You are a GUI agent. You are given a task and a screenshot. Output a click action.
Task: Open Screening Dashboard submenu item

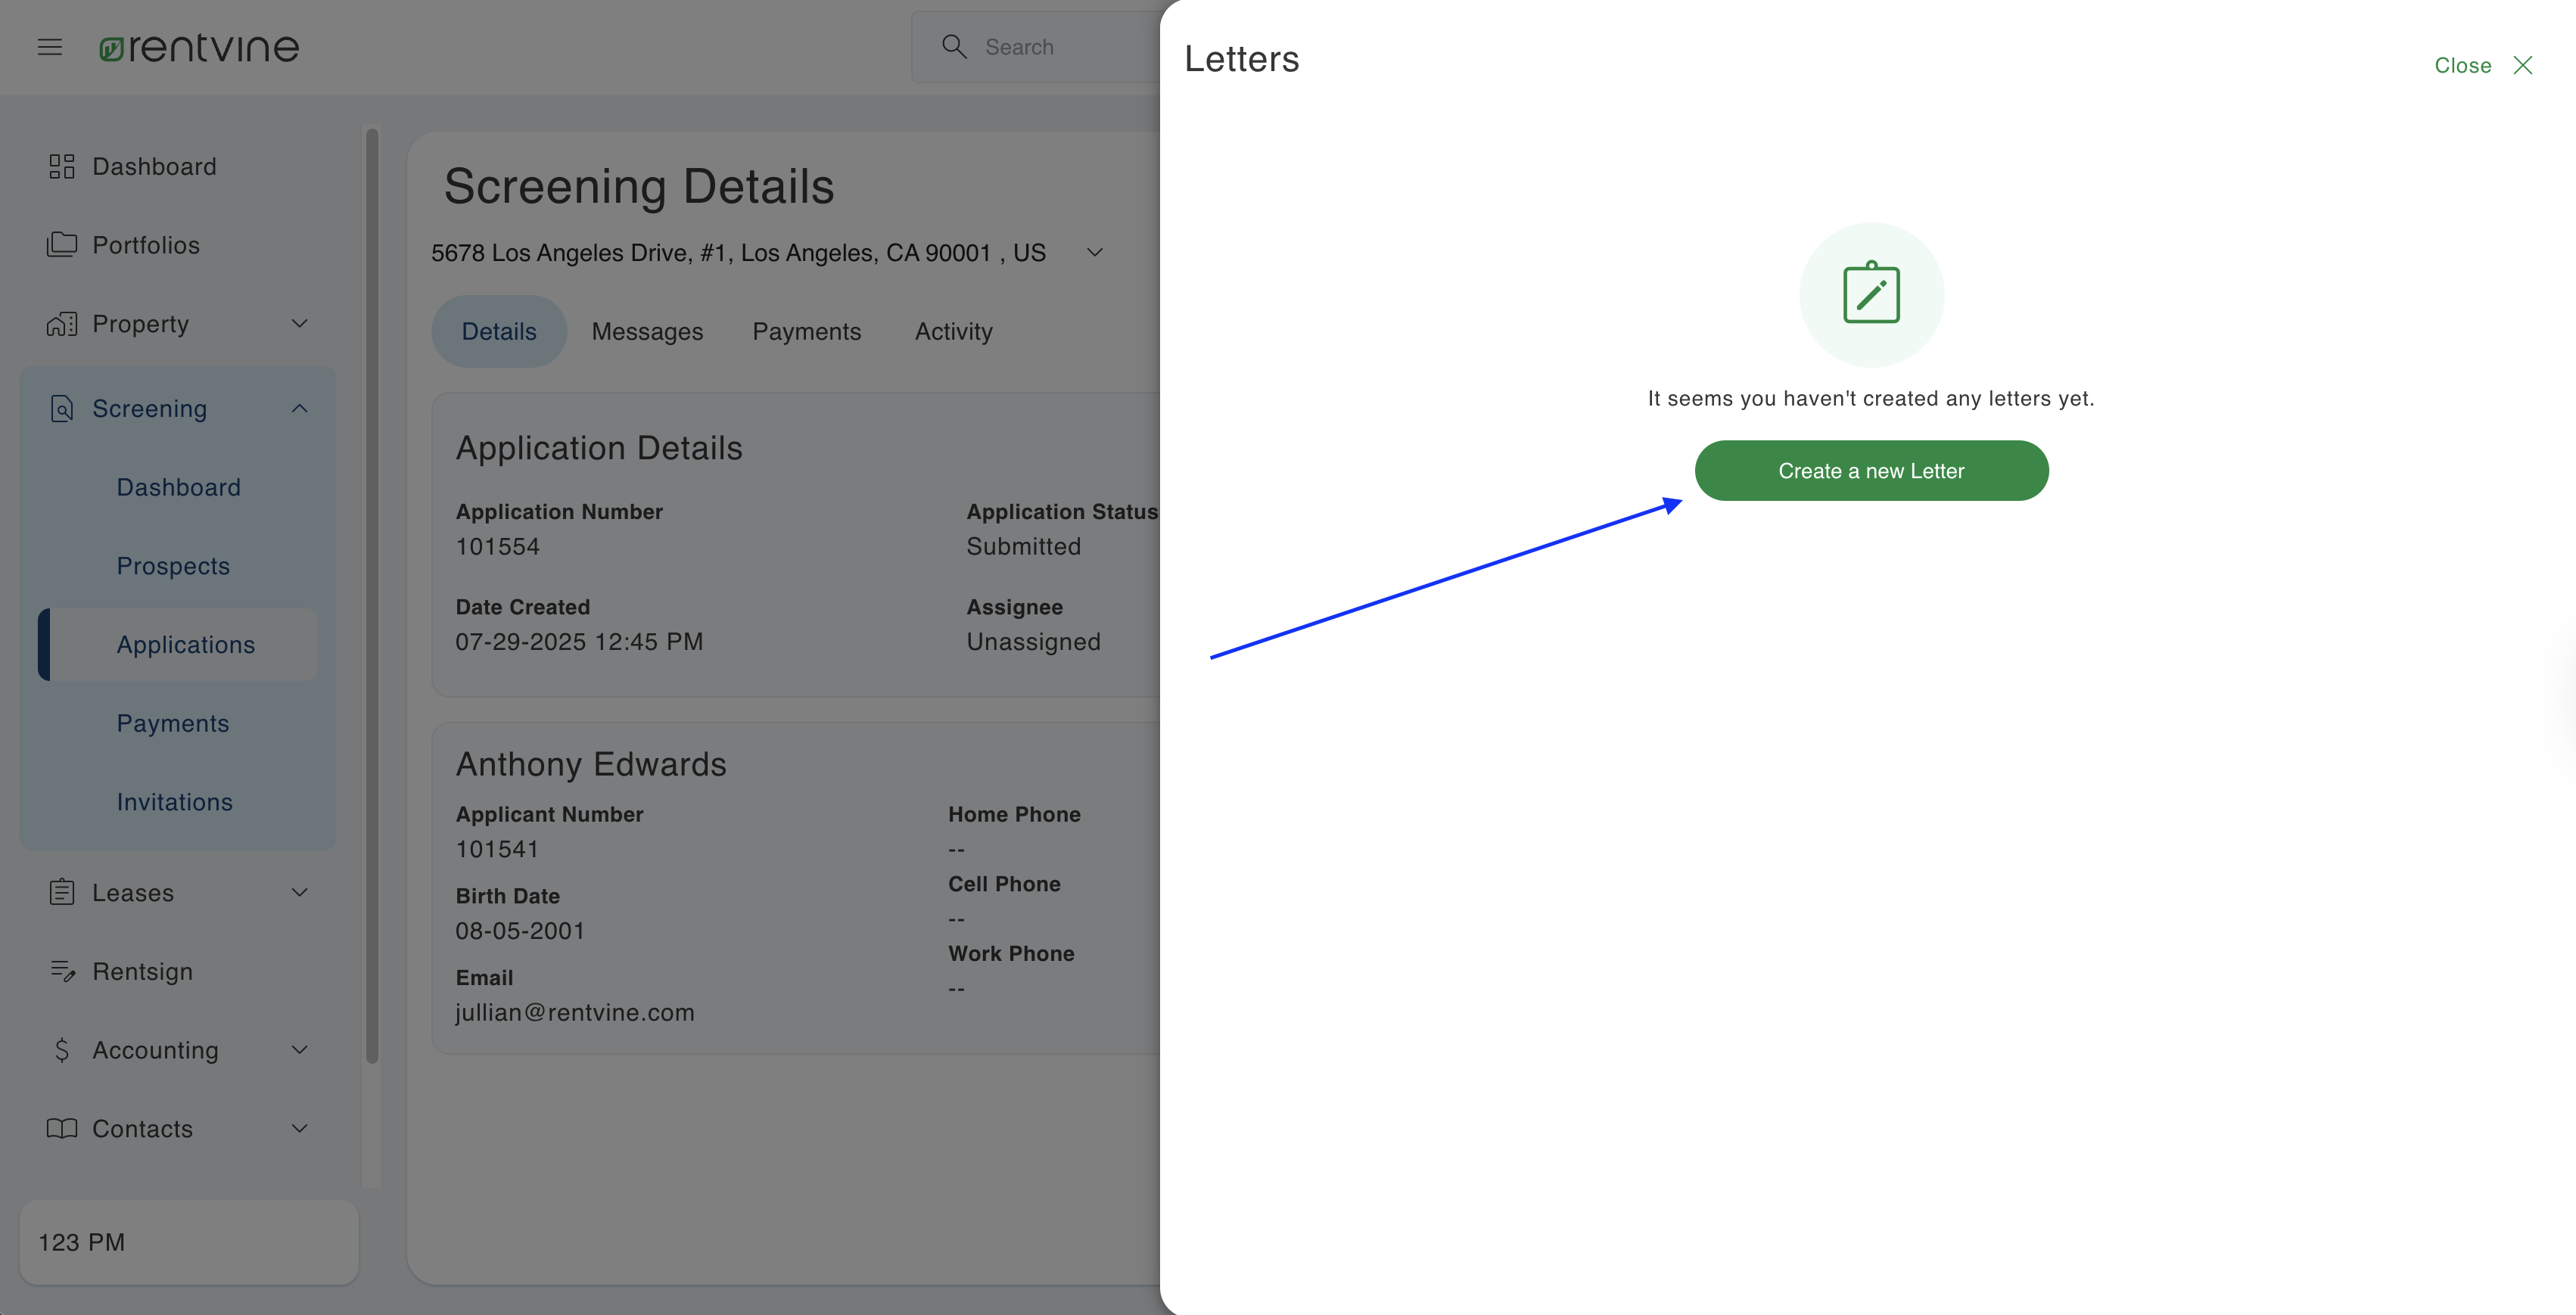click(179, 487)
